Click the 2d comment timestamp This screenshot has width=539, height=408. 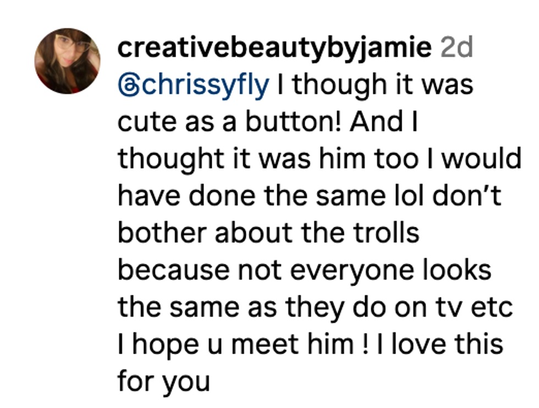[457, 48]
